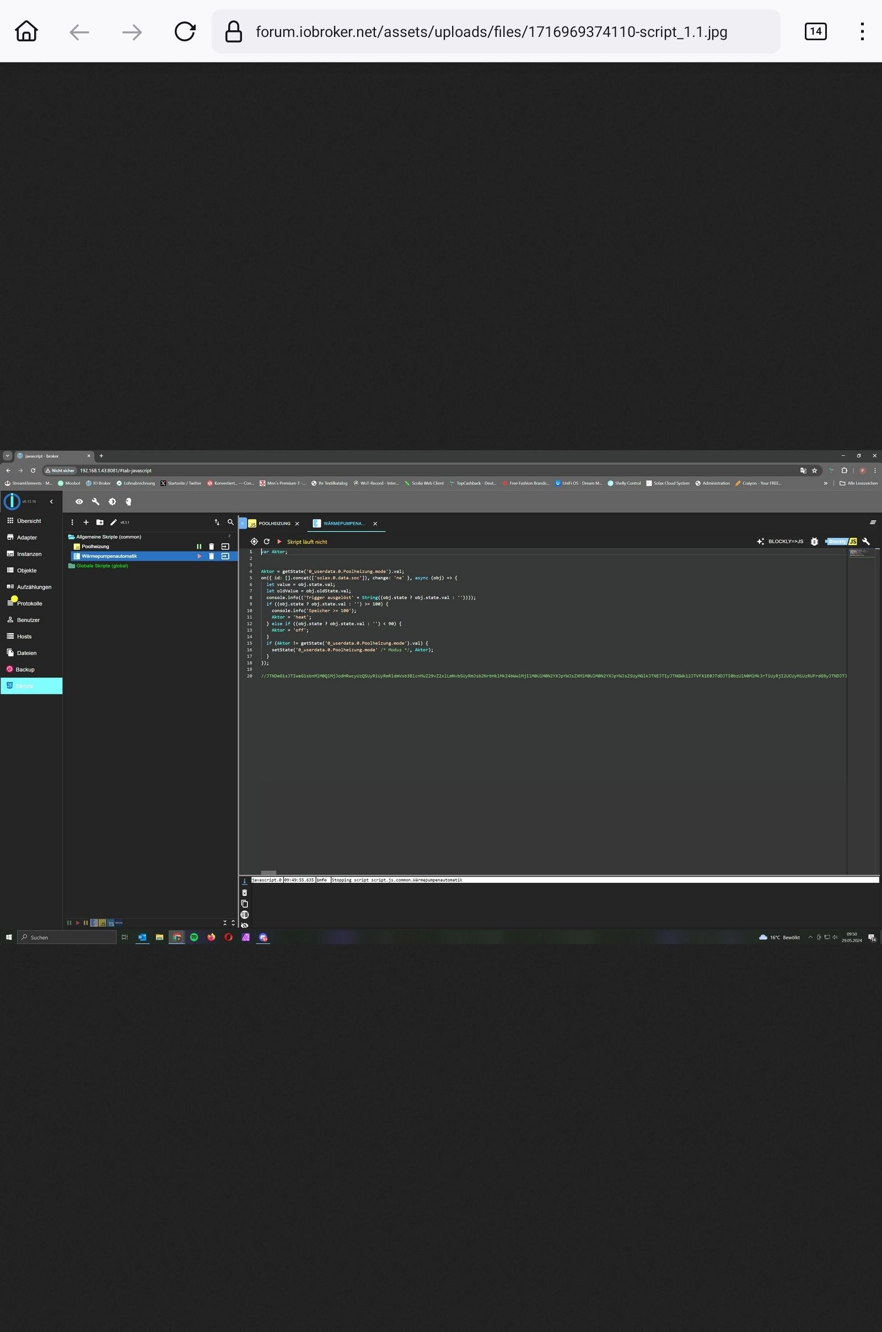Reload the page in the mobile browser
Viewport: 882px width, 1332px height.
[x=185, y=31]
